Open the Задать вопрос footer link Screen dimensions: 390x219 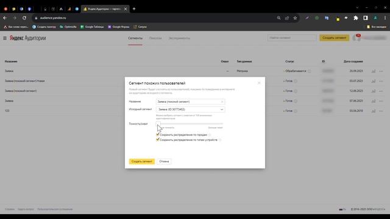26,209
